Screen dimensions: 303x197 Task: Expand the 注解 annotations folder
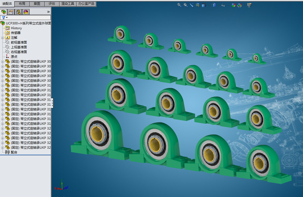pos(2,38)
